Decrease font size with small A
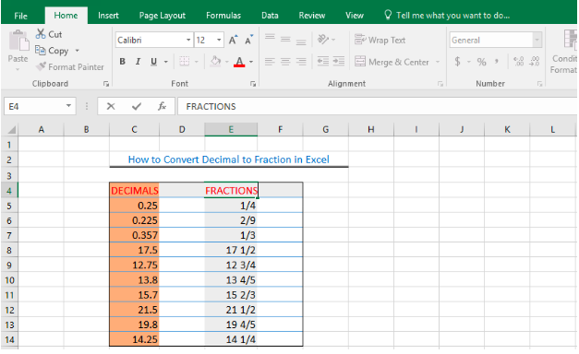 pos(249,40)
